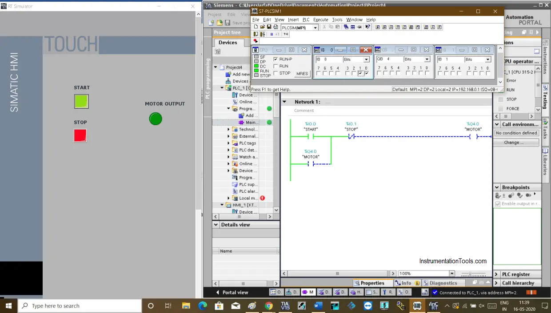
Task: Click the Main block button in TIA editor bar
Action: point(308,292)
